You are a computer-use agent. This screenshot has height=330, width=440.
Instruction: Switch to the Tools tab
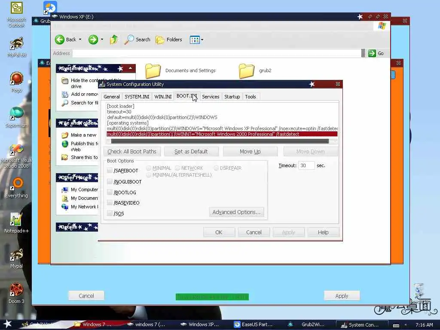click(251, 97)
